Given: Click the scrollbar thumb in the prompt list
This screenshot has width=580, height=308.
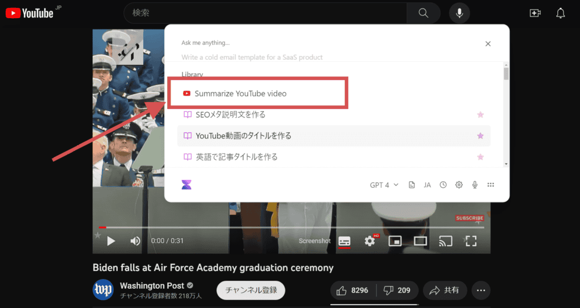Looking at the screenshot, I should [506, 73].
